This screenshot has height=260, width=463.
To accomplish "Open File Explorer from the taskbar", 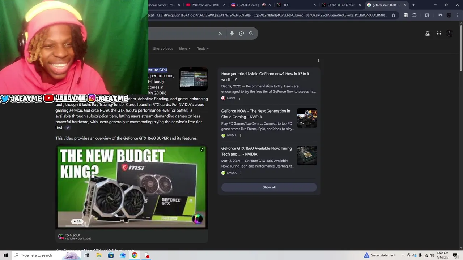I will (x=99, y=255).
